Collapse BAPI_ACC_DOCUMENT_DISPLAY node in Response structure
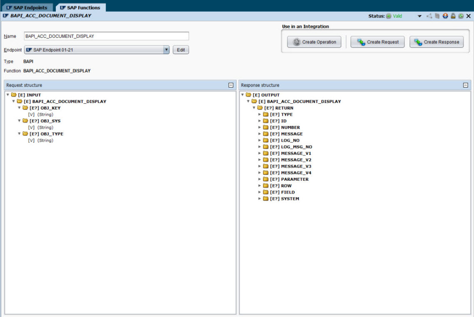The height and width of the screenshot is (317, 474). pyautogui.click(x=248, y=101)
